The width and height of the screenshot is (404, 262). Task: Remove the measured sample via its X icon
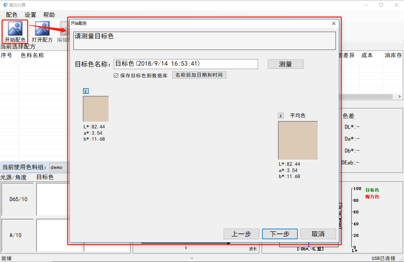[86, 91]
